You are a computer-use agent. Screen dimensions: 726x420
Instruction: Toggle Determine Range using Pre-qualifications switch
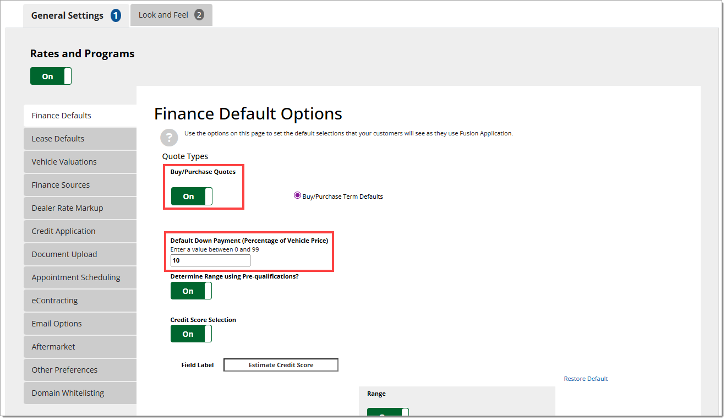(191, 291)
